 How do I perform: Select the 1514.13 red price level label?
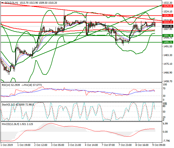coord(168,22)
